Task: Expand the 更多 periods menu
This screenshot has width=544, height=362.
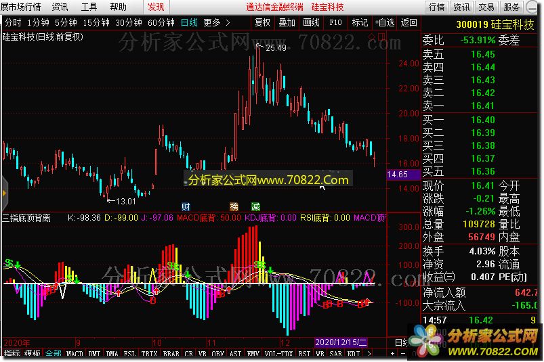Action: click(217, 23)
